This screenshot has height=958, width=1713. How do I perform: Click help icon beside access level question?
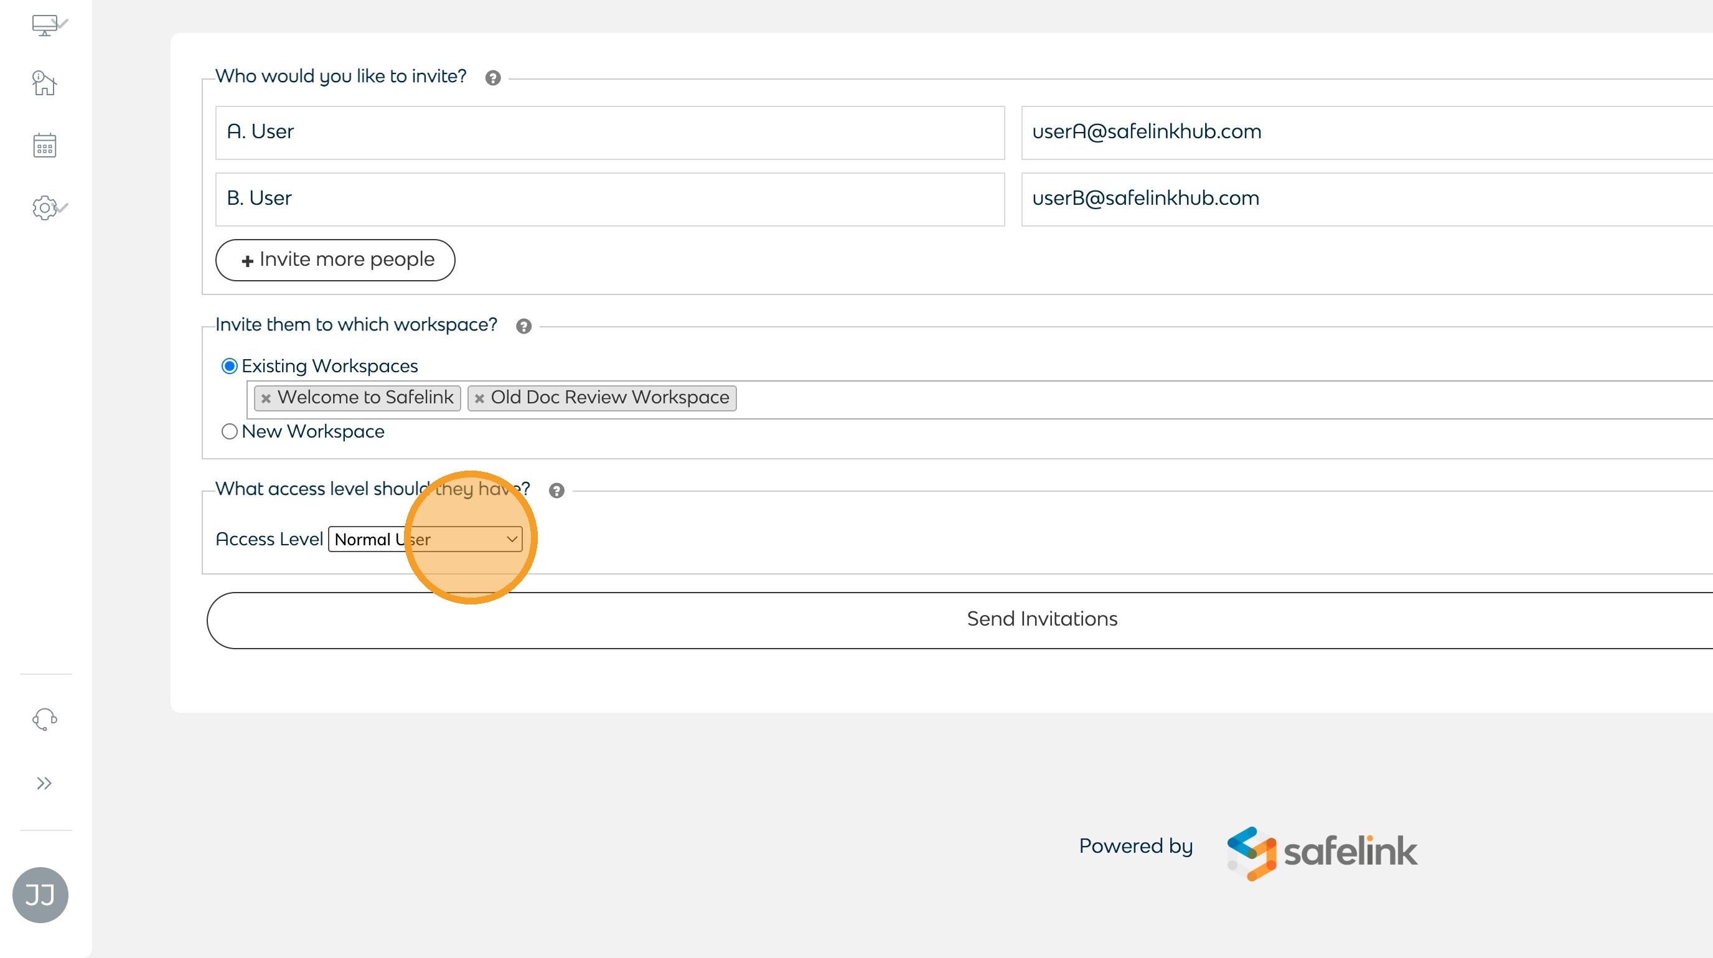[x=556, y=491]
